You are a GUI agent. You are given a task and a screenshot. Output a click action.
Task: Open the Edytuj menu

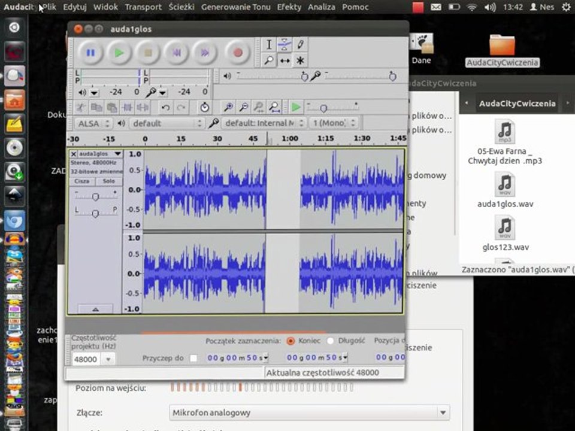tap(75, 7)
